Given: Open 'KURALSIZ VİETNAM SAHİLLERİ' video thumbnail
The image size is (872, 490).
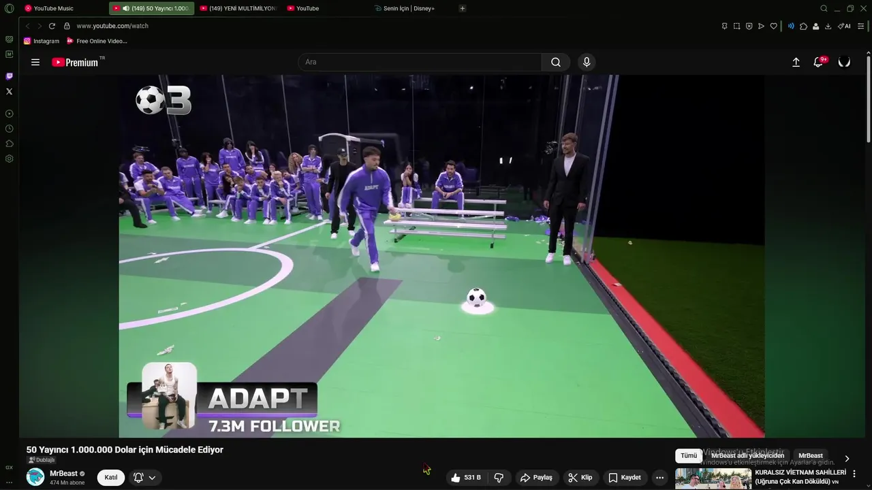Looking at the screenshot, I should (713, 478).
